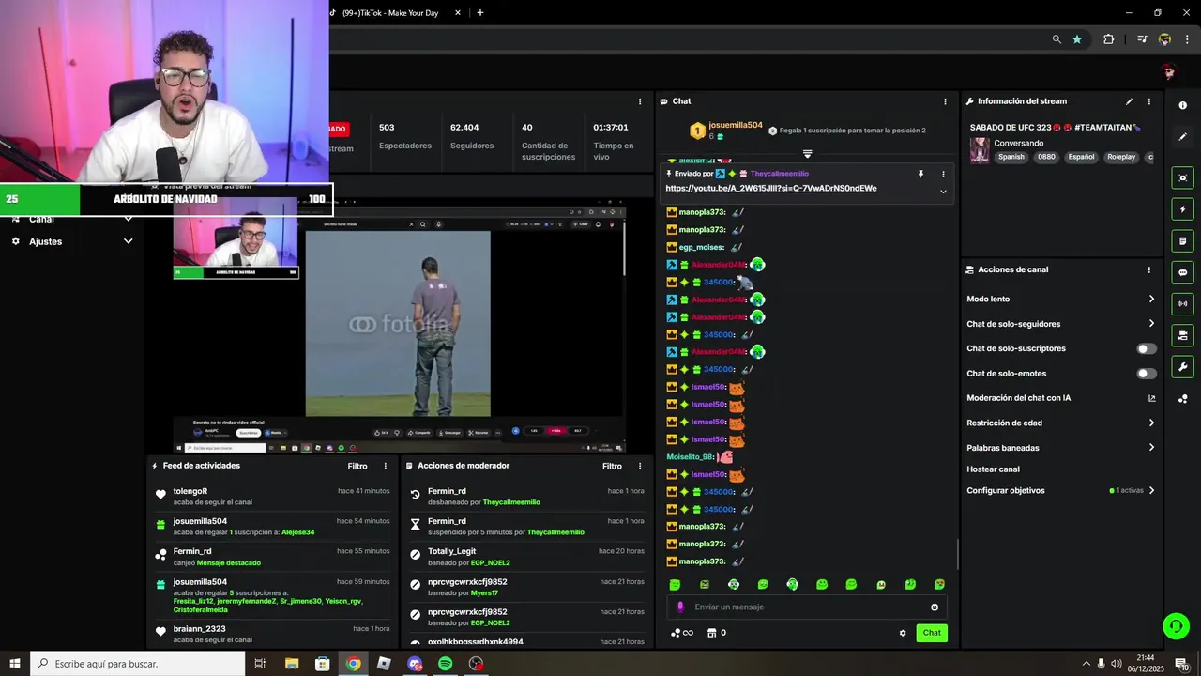Select the Spanish stream tag
This screenshot has width=1201, height=676.
point(1011,157)
